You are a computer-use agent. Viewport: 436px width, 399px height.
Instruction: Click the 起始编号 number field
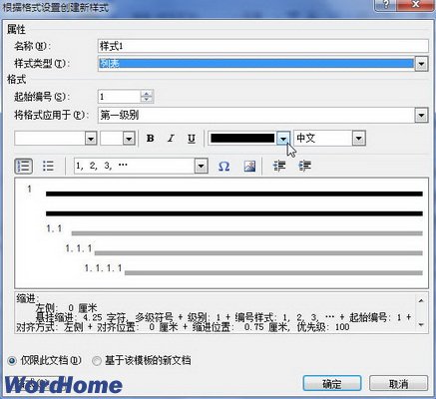point(120,97)
